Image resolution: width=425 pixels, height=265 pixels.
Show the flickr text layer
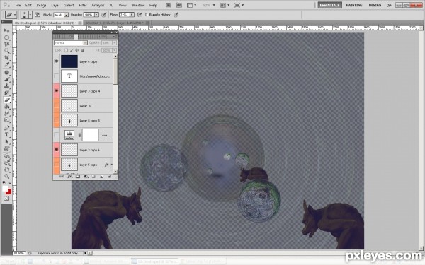pos(57,76)
